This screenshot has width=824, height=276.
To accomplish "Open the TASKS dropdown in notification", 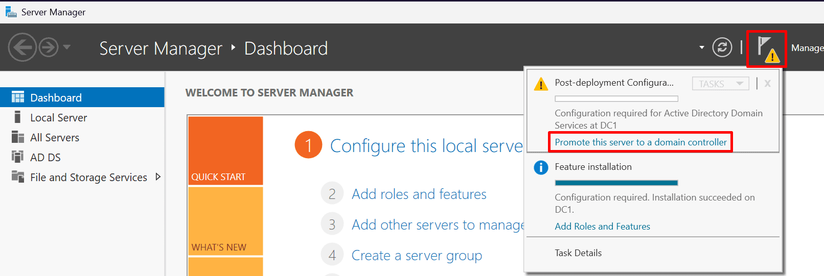I will pos(720,84).
